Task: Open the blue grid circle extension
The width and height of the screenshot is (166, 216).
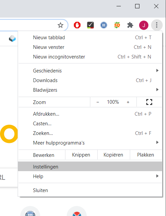Action: pos(104,25)
